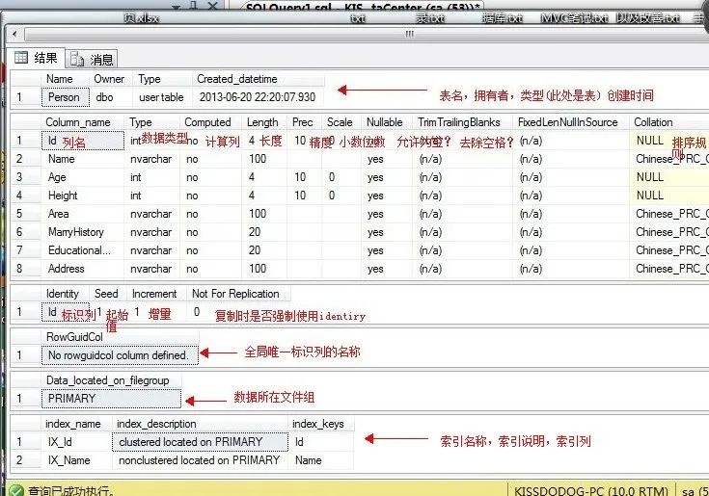Click the green success check icon in status bar
The height and width of the screenshot is (496, 709).
click(16, 490)
